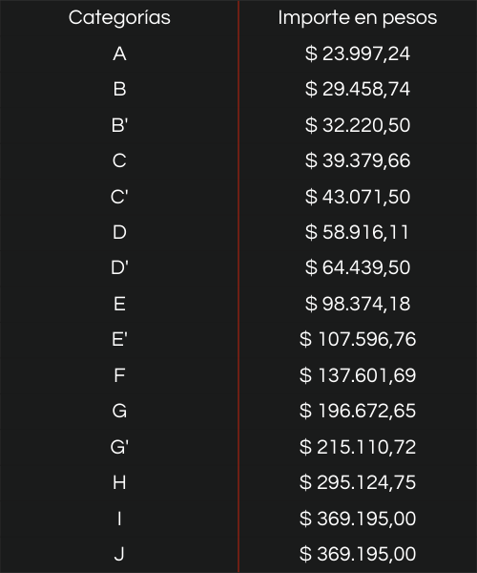Select category A cell

[x=119, y=53]
